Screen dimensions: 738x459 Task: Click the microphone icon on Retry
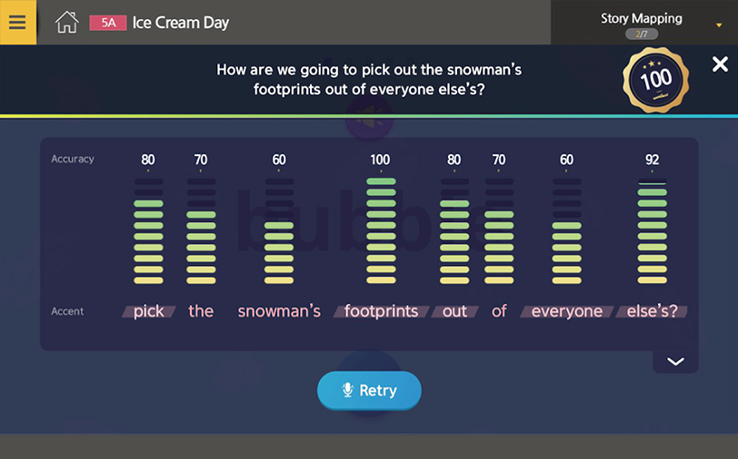[x=347, y=390]
